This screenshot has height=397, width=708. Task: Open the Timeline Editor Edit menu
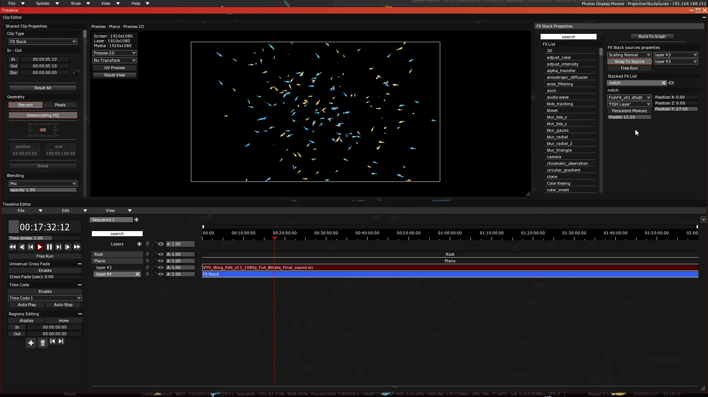74,210
